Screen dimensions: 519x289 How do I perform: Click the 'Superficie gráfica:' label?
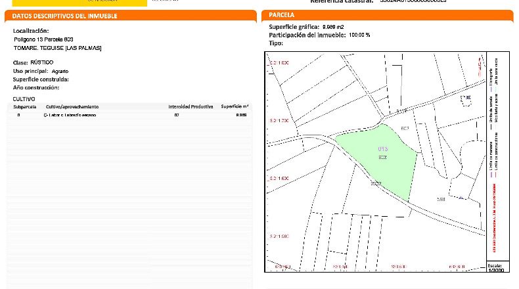pyautogui.click(x=294, y=27)
